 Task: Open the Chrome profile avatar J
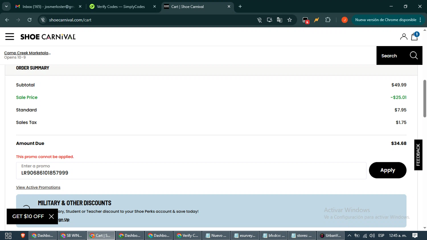[x=344, y=20]
